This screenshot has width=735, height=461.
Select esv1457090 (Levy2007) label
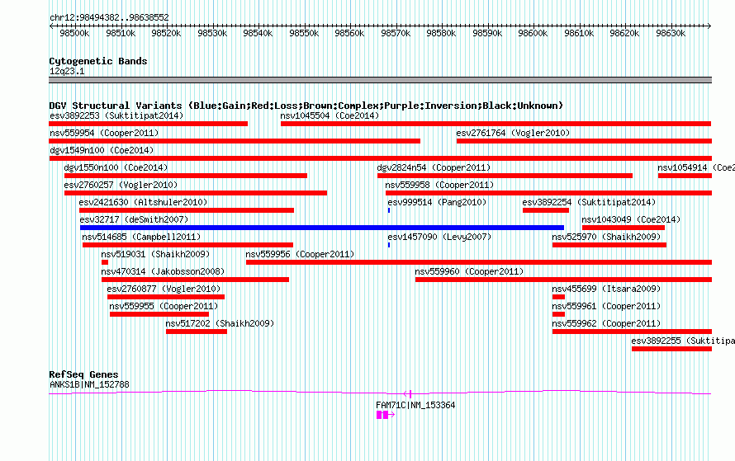pos(439,237)
